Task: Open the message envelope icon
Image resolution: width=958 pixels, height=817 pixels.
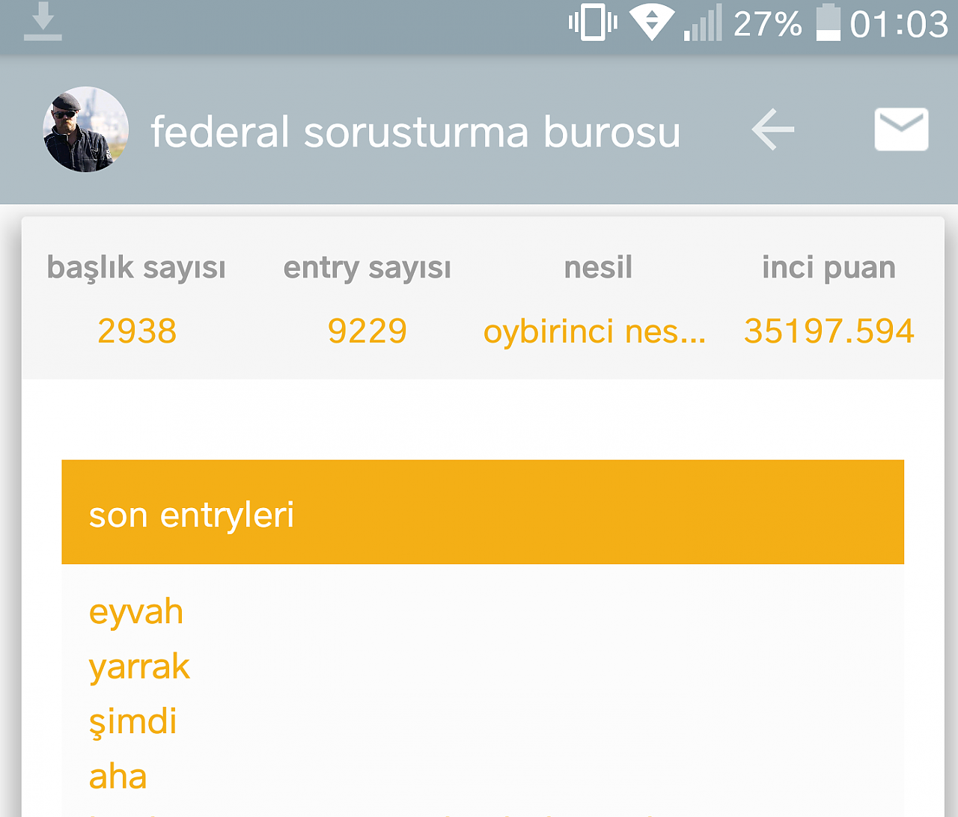Action: click(x=901, y=129)
